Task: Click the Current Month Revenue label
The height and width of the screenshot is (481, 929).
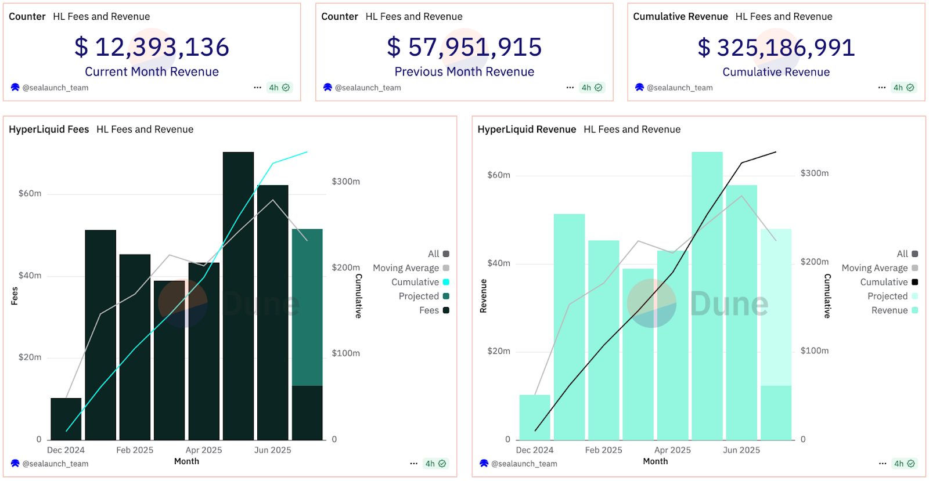Action: [152, 72]
